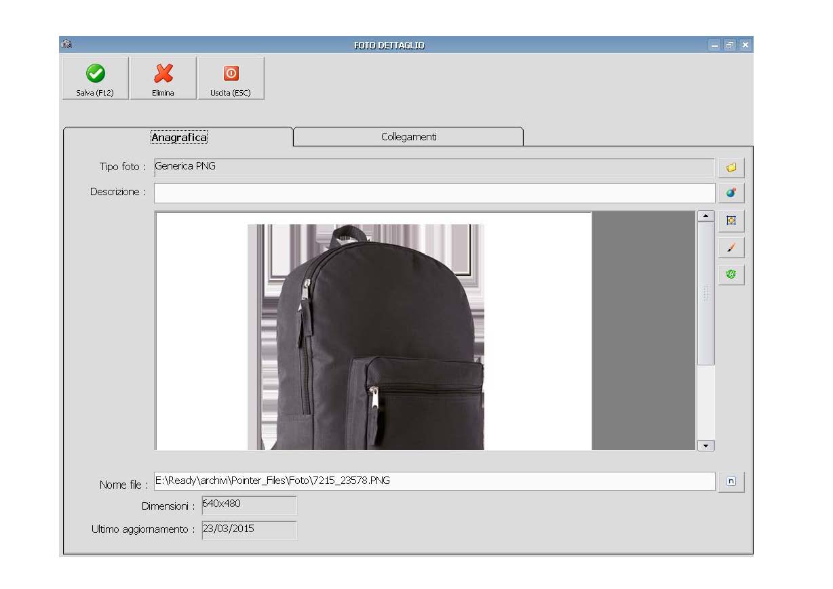833x589 pixels.
Task: Click the backpack photo preview
Action: click(373, 331)
